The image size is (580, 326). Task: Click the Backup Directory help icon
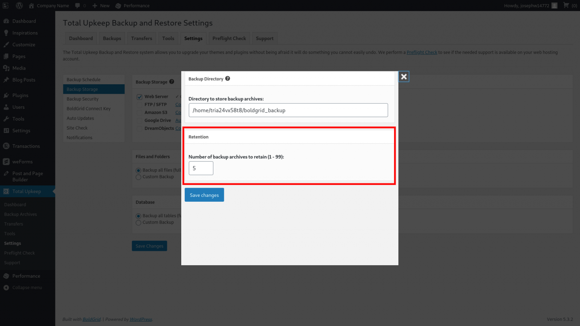click(227, 78)
